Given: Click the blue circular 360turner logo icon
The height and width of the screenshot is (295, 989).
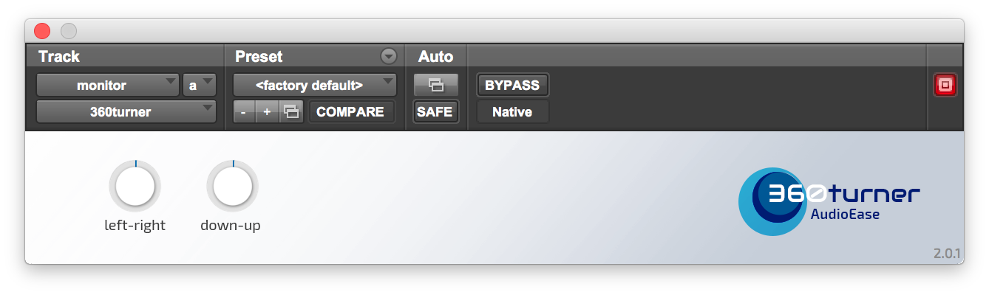Looking at the screenshot, I should (x=769, y=201).
